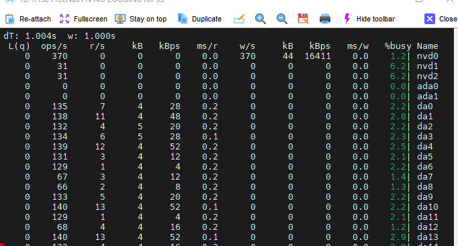Click the 2.9 busy value for da13
This screenshot has height=246, width=458.
point(398,237)
